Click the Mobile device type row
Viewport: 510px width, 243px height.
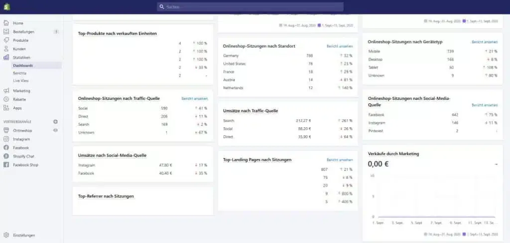point(433,52)
